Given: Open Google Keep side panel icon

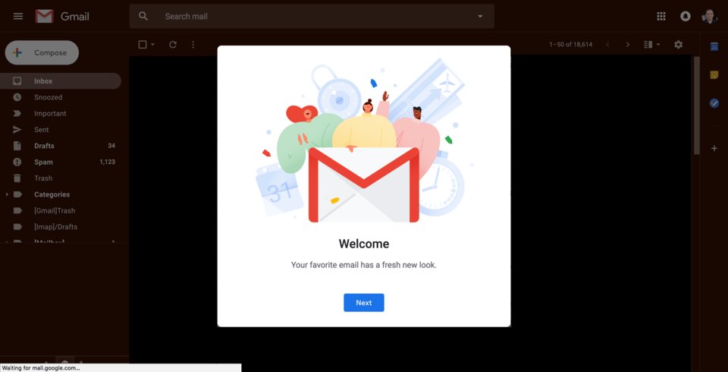Looking at the screenshot, I should [x=714, y=75].
